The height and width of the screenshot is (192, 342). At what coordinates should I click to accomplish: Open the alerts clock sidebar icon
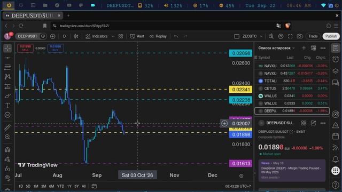(336, 59)
